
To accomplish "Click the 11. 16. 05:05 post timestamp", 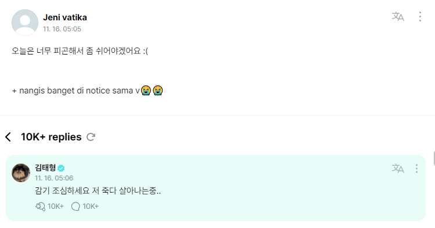I will tap(62, 29).
